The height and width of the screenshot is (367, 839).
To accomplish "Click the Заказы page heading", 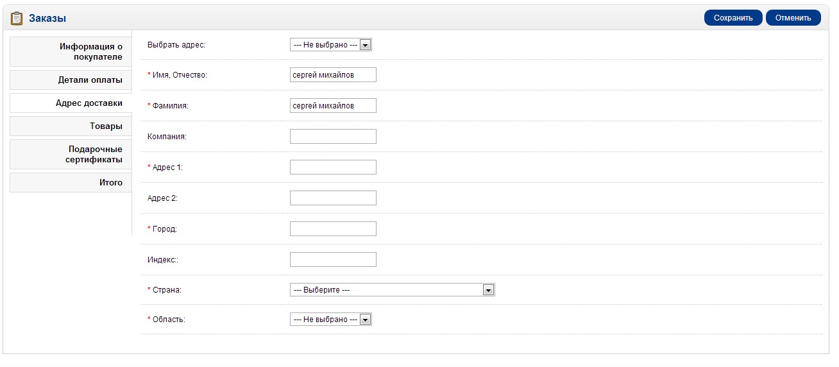I will point(47,19).
